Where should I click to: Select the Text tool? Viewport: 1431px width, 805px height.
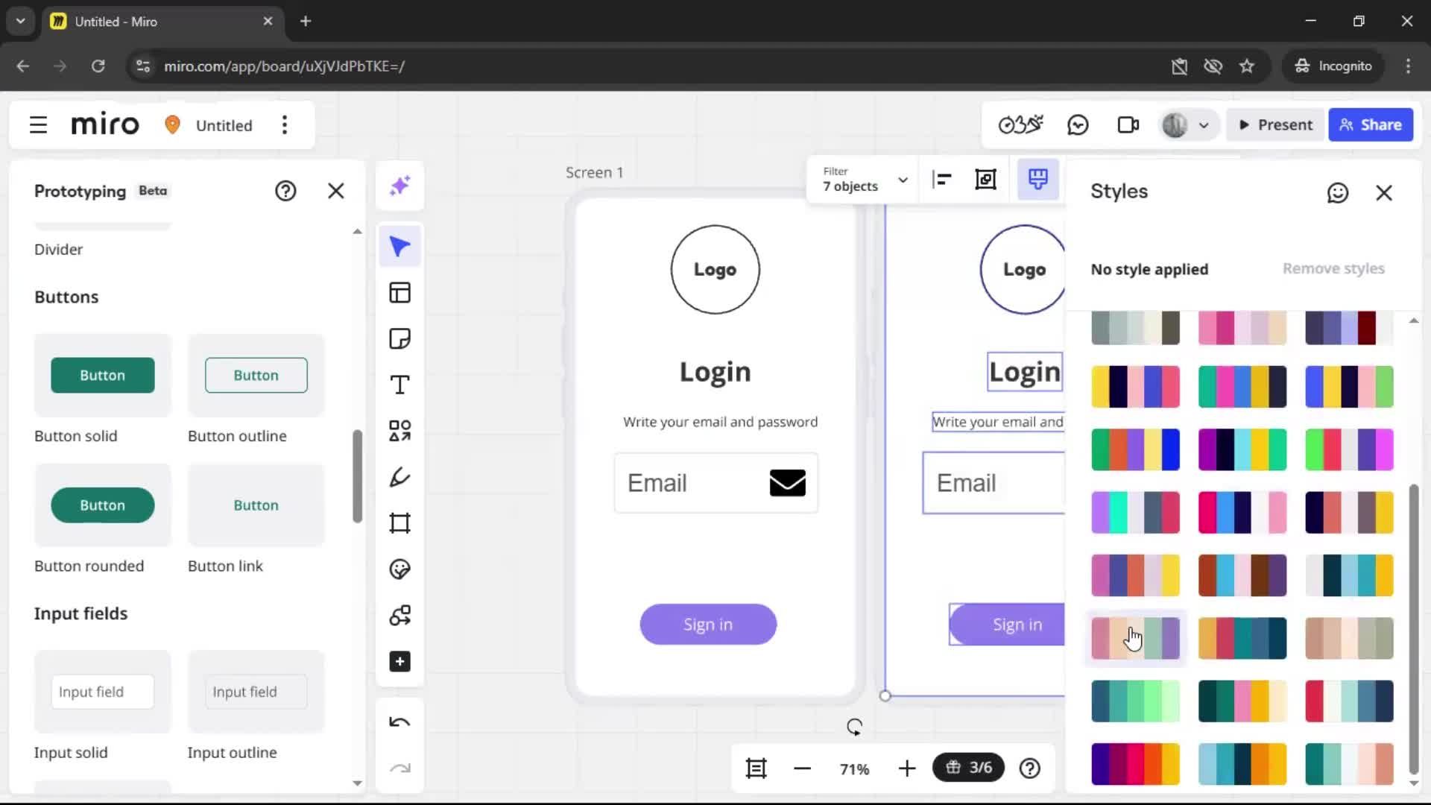pyautogui.click(x=400, y=385)
